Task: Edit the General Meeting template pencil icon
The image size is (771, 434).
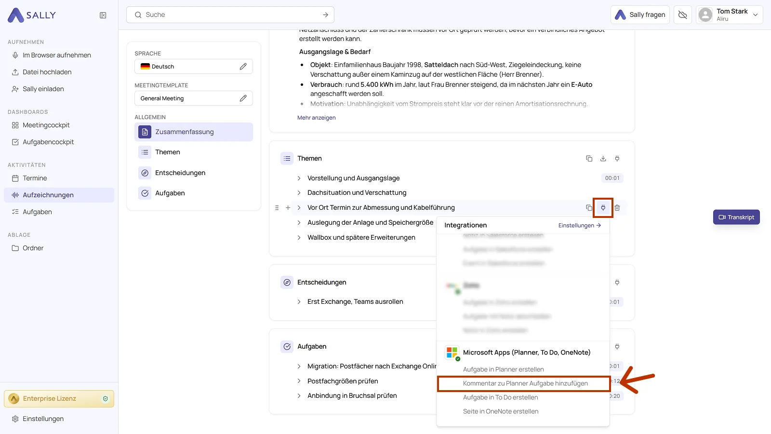Action: point(243,98)
